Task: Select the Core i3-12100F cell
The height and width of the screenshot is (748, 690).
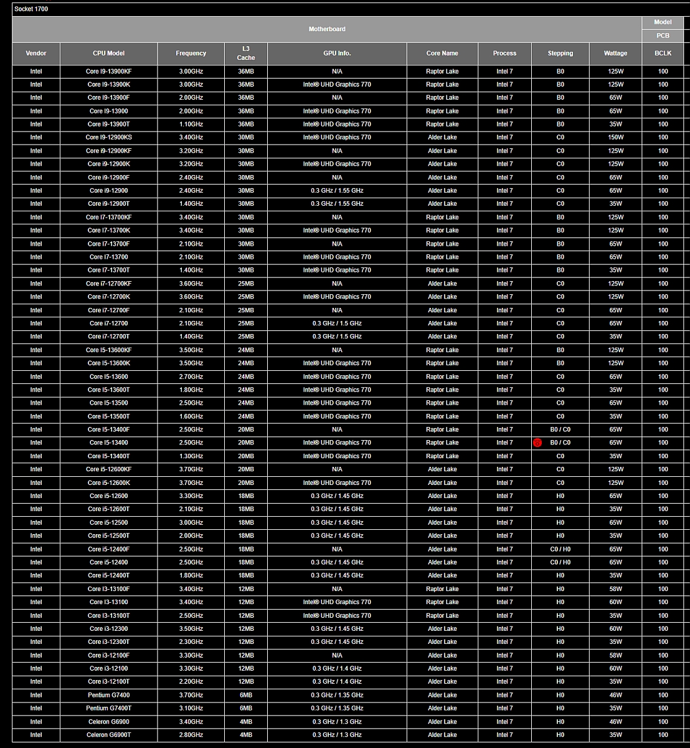Action: coord(109,656)
